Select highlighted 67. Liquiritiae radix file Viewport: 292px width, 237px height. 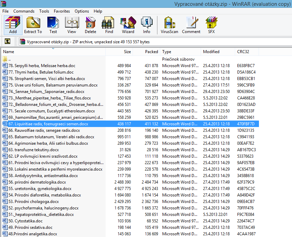click(x=130, y=124)
